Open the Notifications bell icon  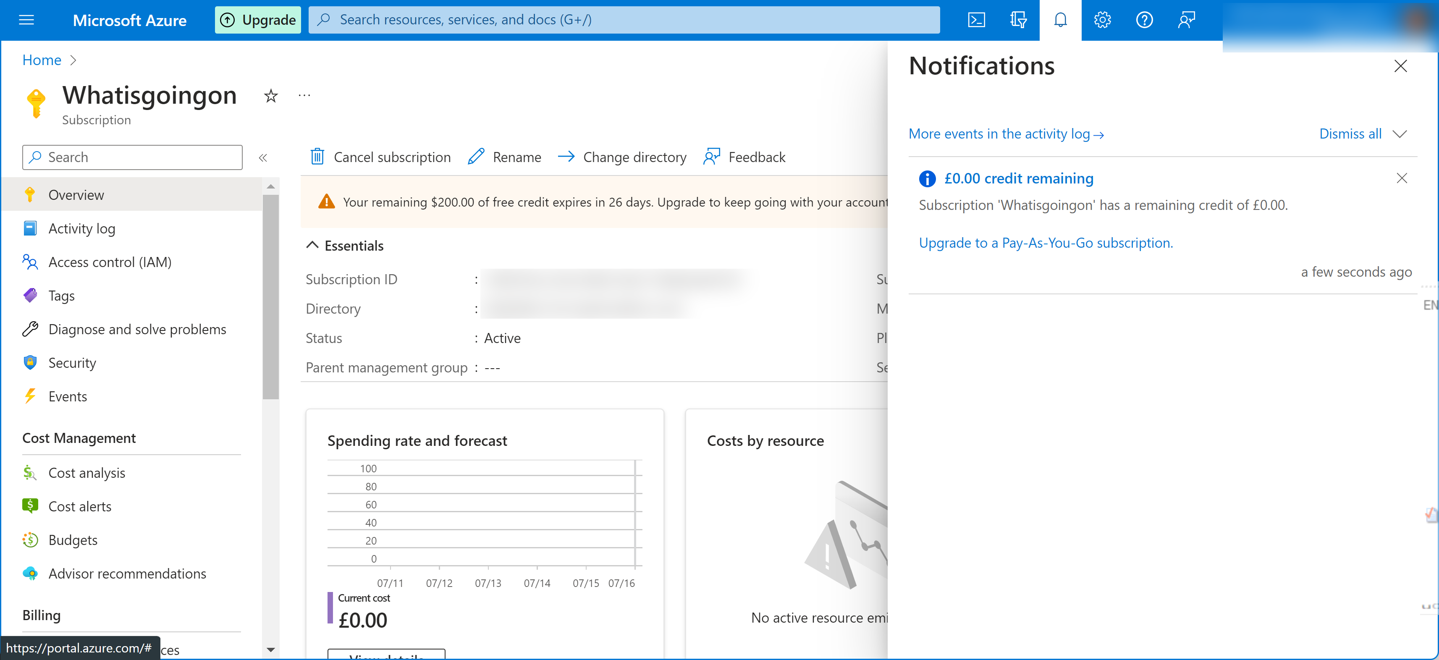click(1060, 20)
